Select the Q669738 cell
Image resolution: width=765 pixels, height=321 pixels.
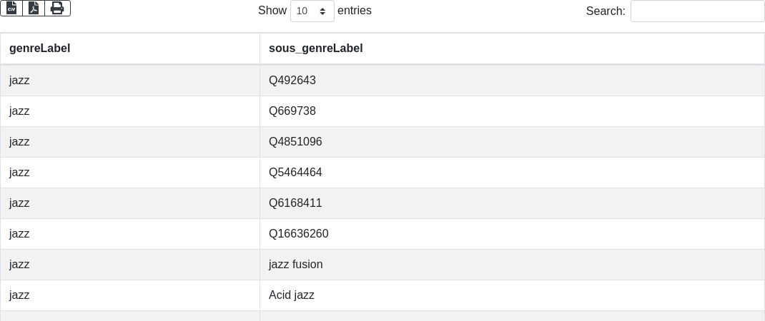[x=292, y=111]
